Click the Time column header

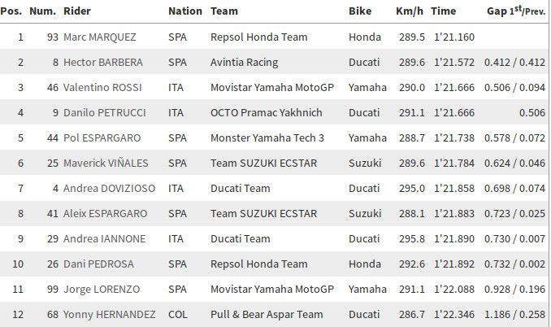443,11
